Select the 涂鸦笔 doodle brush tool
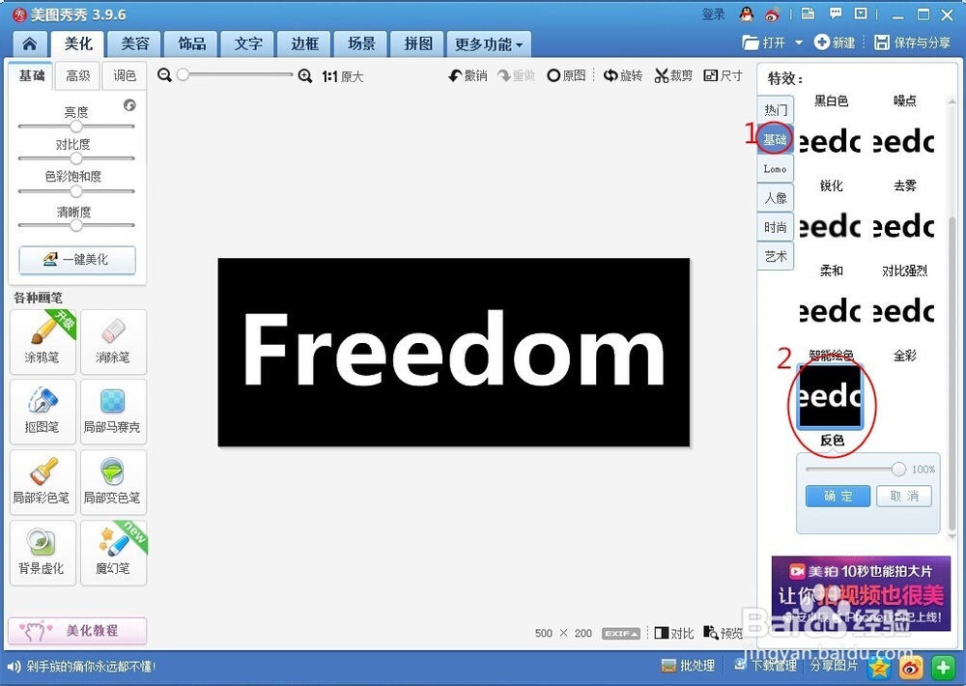This screenshot has height=686, width=966. (x=43, y=342)
